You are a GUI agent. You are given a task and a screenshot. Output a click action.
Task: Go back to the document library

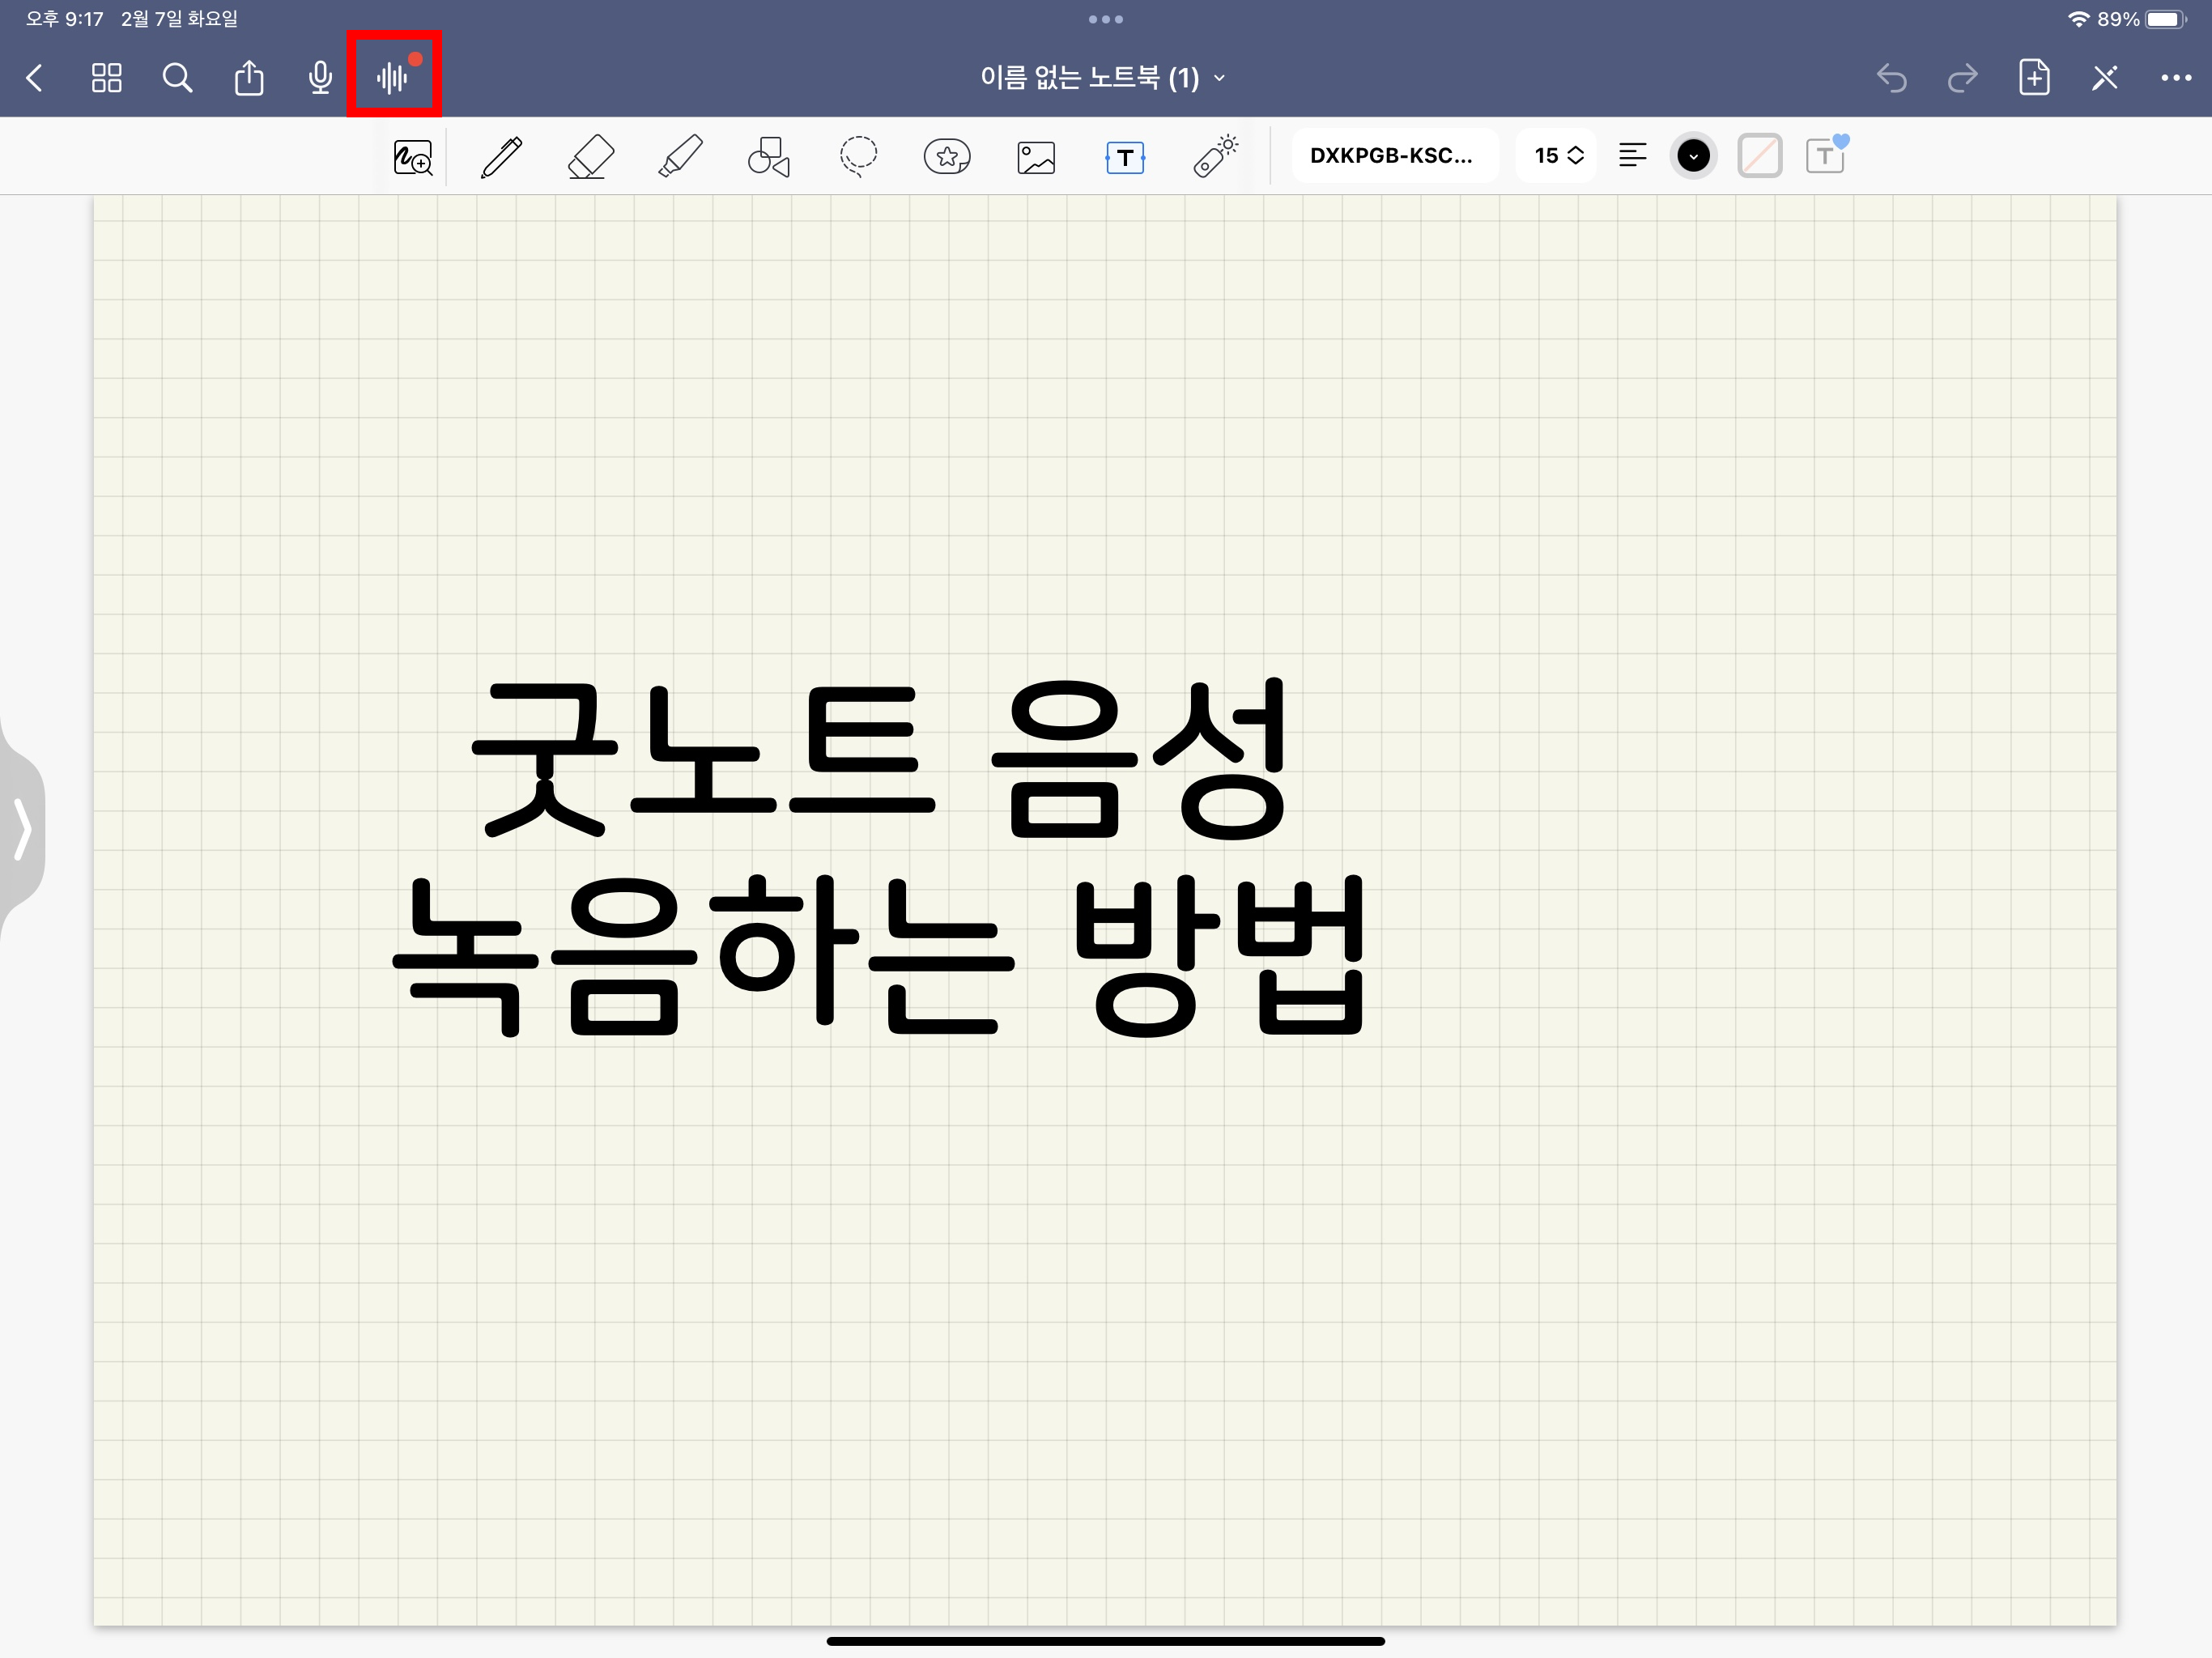tap(35, 78)
